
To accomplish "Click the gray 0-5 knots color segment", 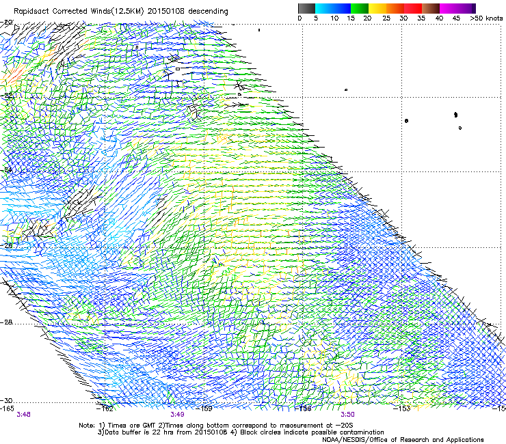I will [x=306, y=8].
